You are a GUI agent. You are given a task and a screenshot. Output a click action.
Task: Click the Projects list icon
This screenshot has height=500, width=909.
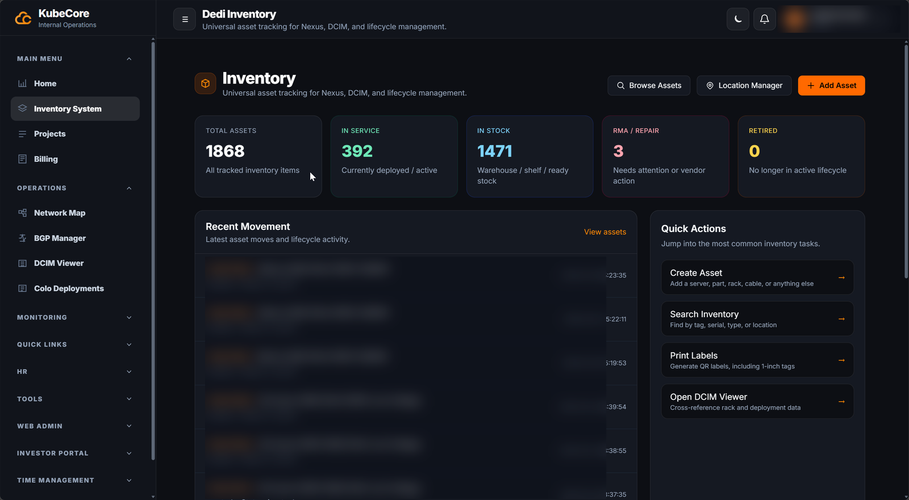click(x=23, y=134)
